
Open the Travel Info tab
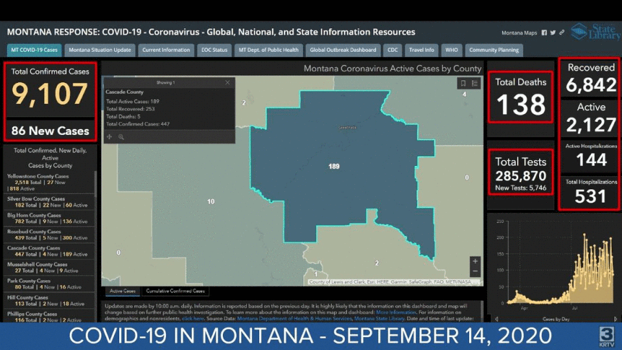[421, 50]
